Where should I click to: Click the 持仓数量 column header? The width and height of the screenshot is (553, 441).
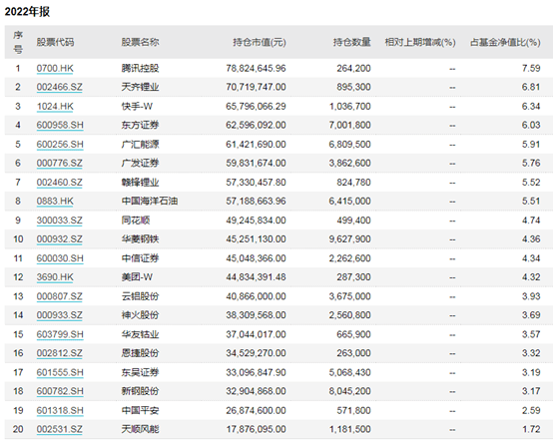352,42
